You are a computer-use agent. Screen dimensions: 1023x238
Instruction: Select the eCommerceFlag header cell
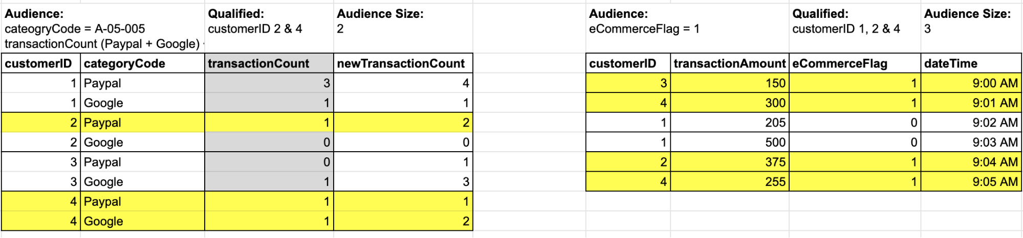pyautogui.click(x=854, y=63)
